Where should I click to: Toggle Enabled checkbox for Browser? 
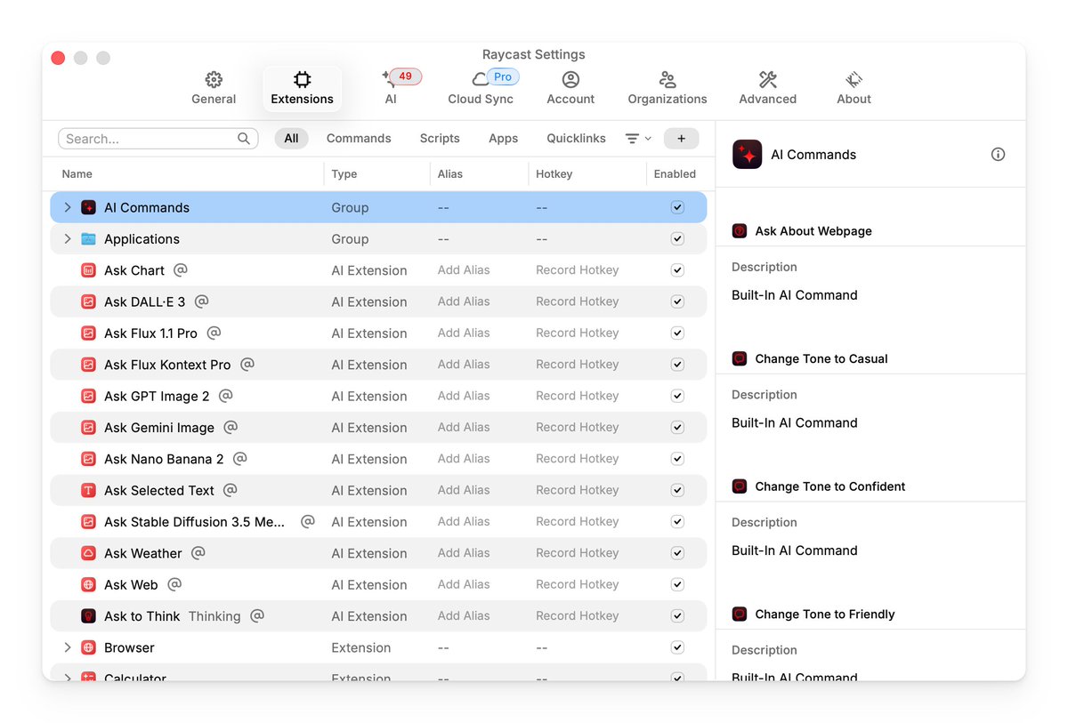click(677, 647)
